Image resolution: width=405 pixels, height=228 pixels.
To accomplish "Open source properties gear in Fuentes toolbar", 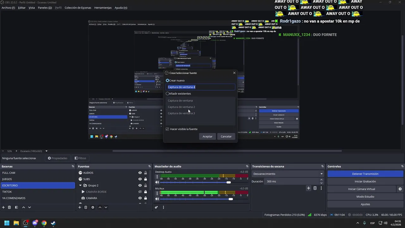I will click(93, 207).
